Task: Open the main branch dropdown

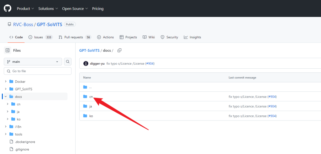Action: pos(33,62)
